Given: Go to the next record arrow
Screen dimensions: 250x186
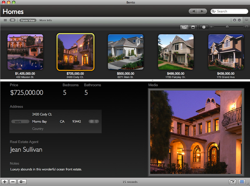Looking at the screenshot, I should coord(202,11).
